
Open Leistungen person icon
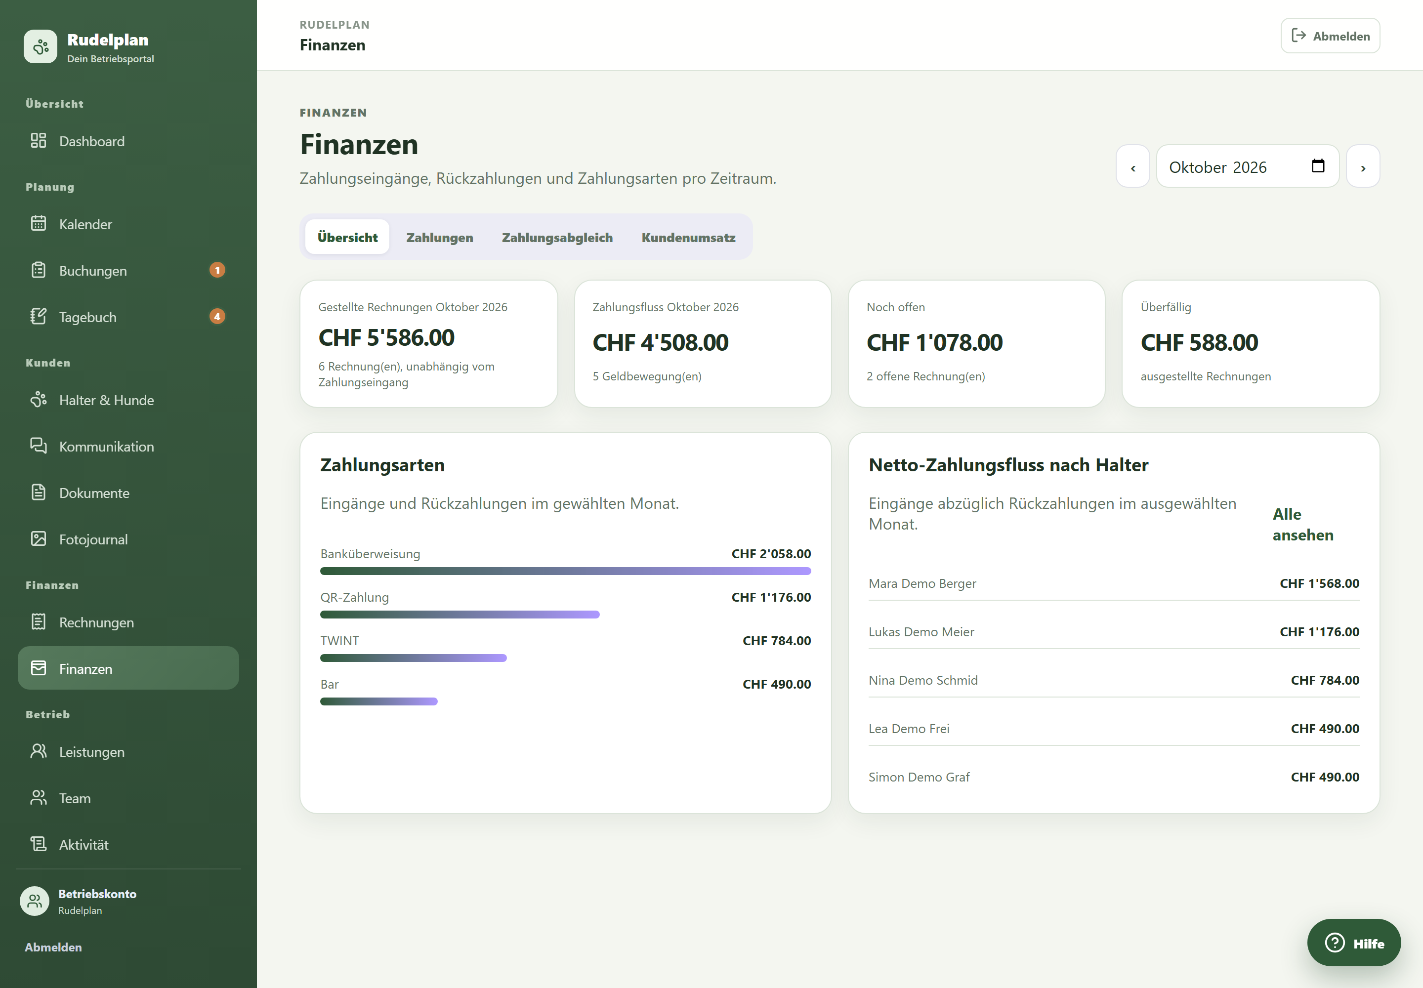click(x=39, y=751)
